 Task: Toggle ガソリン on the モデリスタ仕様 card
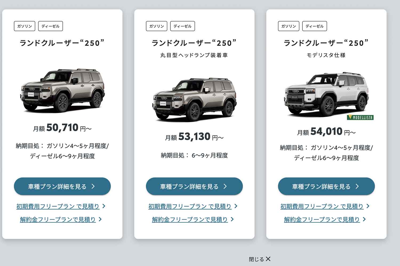tap(288, 26)
